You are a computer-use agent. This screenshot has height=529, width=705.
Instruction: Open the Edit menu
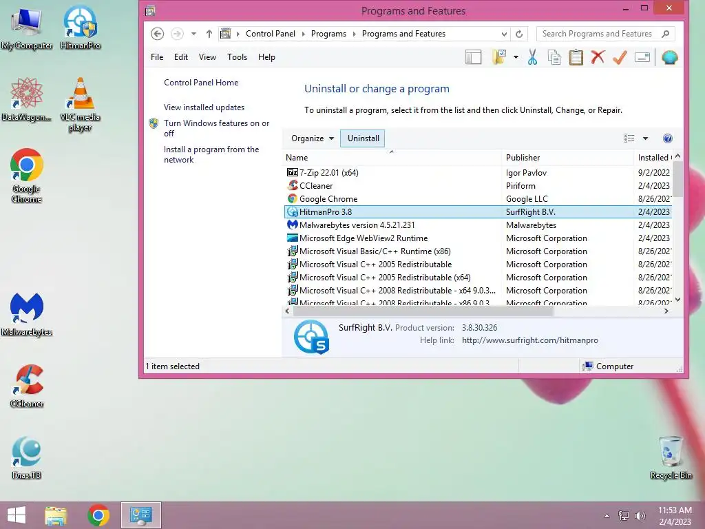pyautogui.click(x=181, y=57)
